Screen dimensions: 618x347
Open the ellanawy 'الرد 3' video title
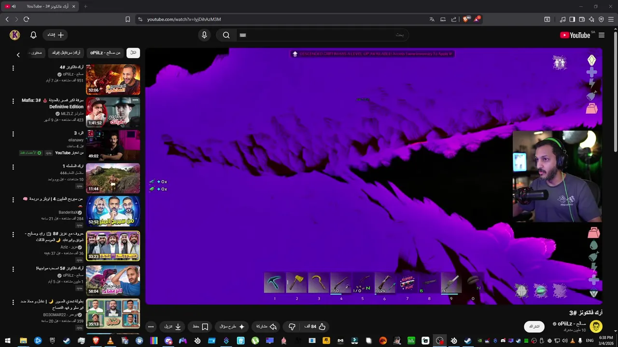tap(79, 133)
